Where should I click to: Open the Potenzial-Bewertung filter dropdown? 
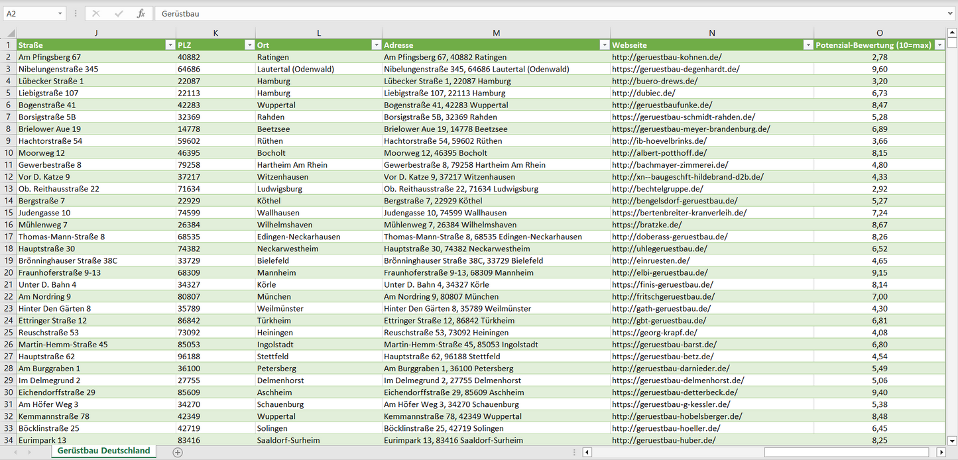(939, 45)
